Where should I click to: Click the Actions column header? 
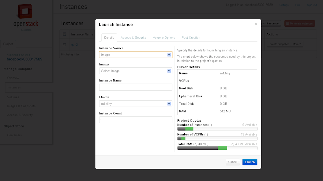coord(272,34)
